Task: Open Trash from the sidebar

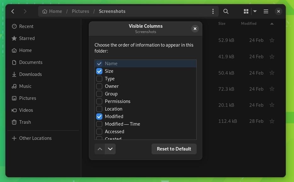Action: 25,122
